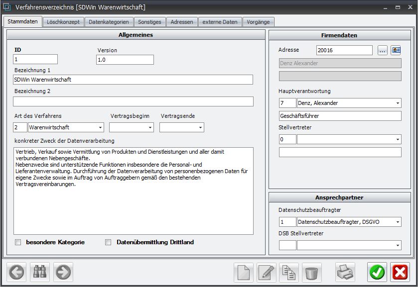Click the empty field below Stellvertreter dropdown
This screenshot has width=418, height=287.
point(340,152)
